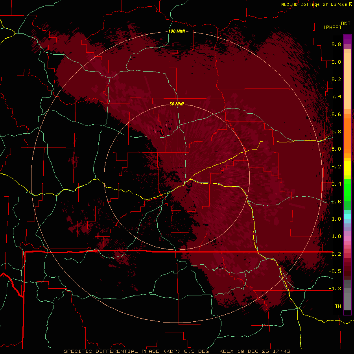Select the 5.8 legend value
354x354 pixels.
[x=336, y=132]
